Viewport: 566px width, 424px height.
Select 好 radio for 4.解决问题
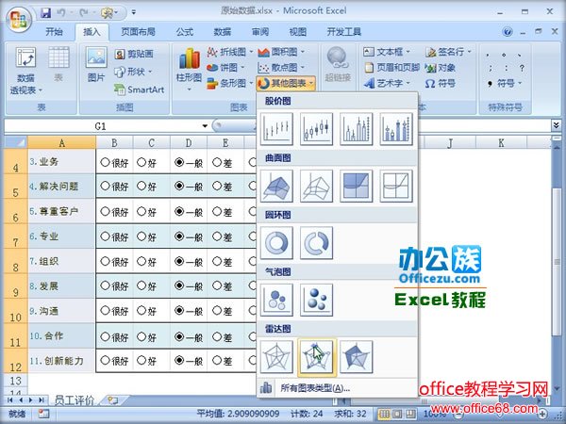[141, 186]
